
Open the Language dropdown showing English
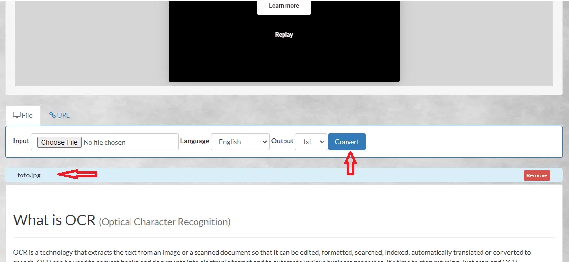(240, 142)
